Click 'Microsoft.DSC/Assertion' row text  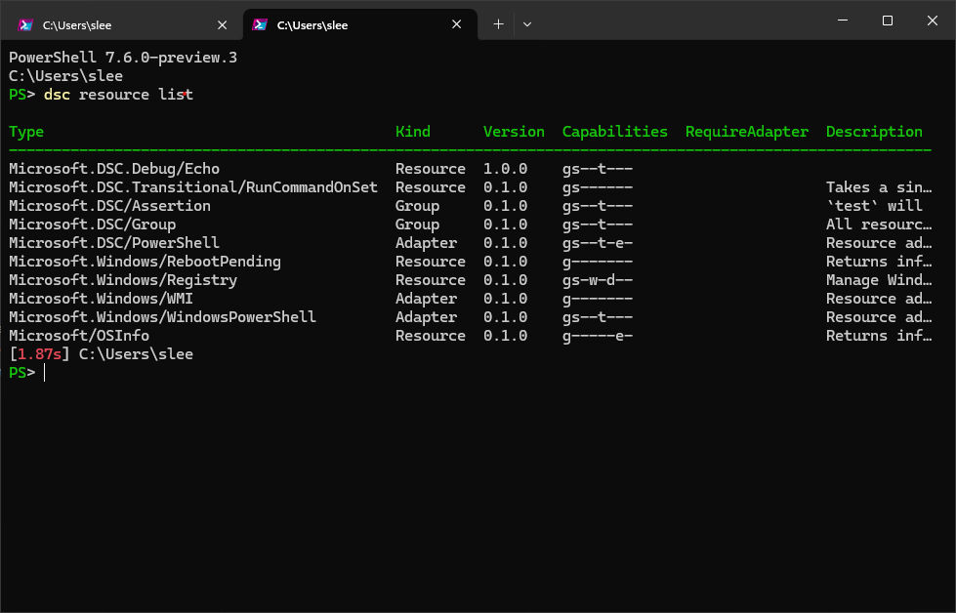point(109,206)
